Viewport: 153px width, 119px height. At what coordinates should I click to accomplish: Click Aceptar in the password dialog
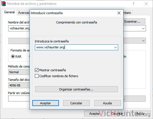point(46,103)
